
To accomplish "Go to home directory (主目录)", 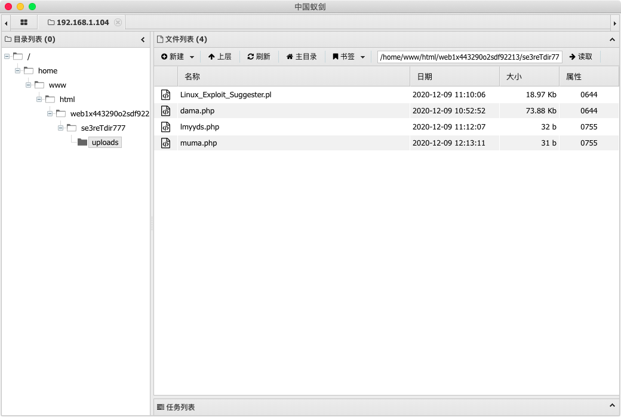I will coord(302,57).
